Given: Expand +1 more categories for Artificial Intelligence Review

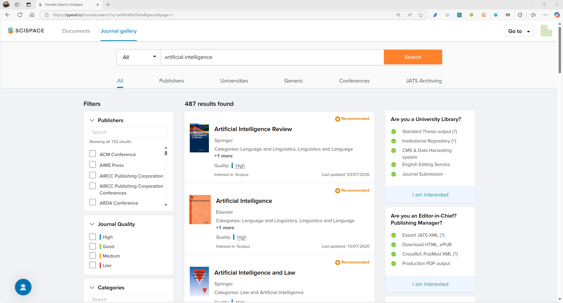Looking at the screenshot, I should (223, 156).
